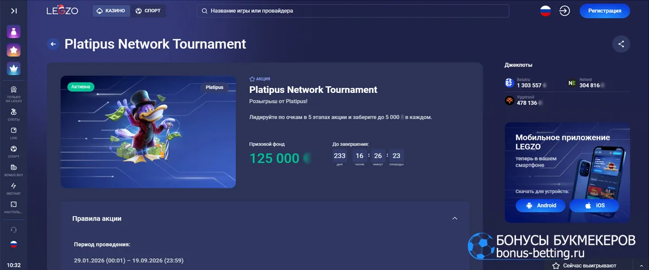
Task: Click the 233 days countdown box
Action: point(340,157)
